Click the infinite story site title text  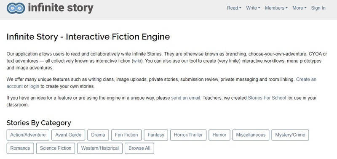tap(61, 8)
